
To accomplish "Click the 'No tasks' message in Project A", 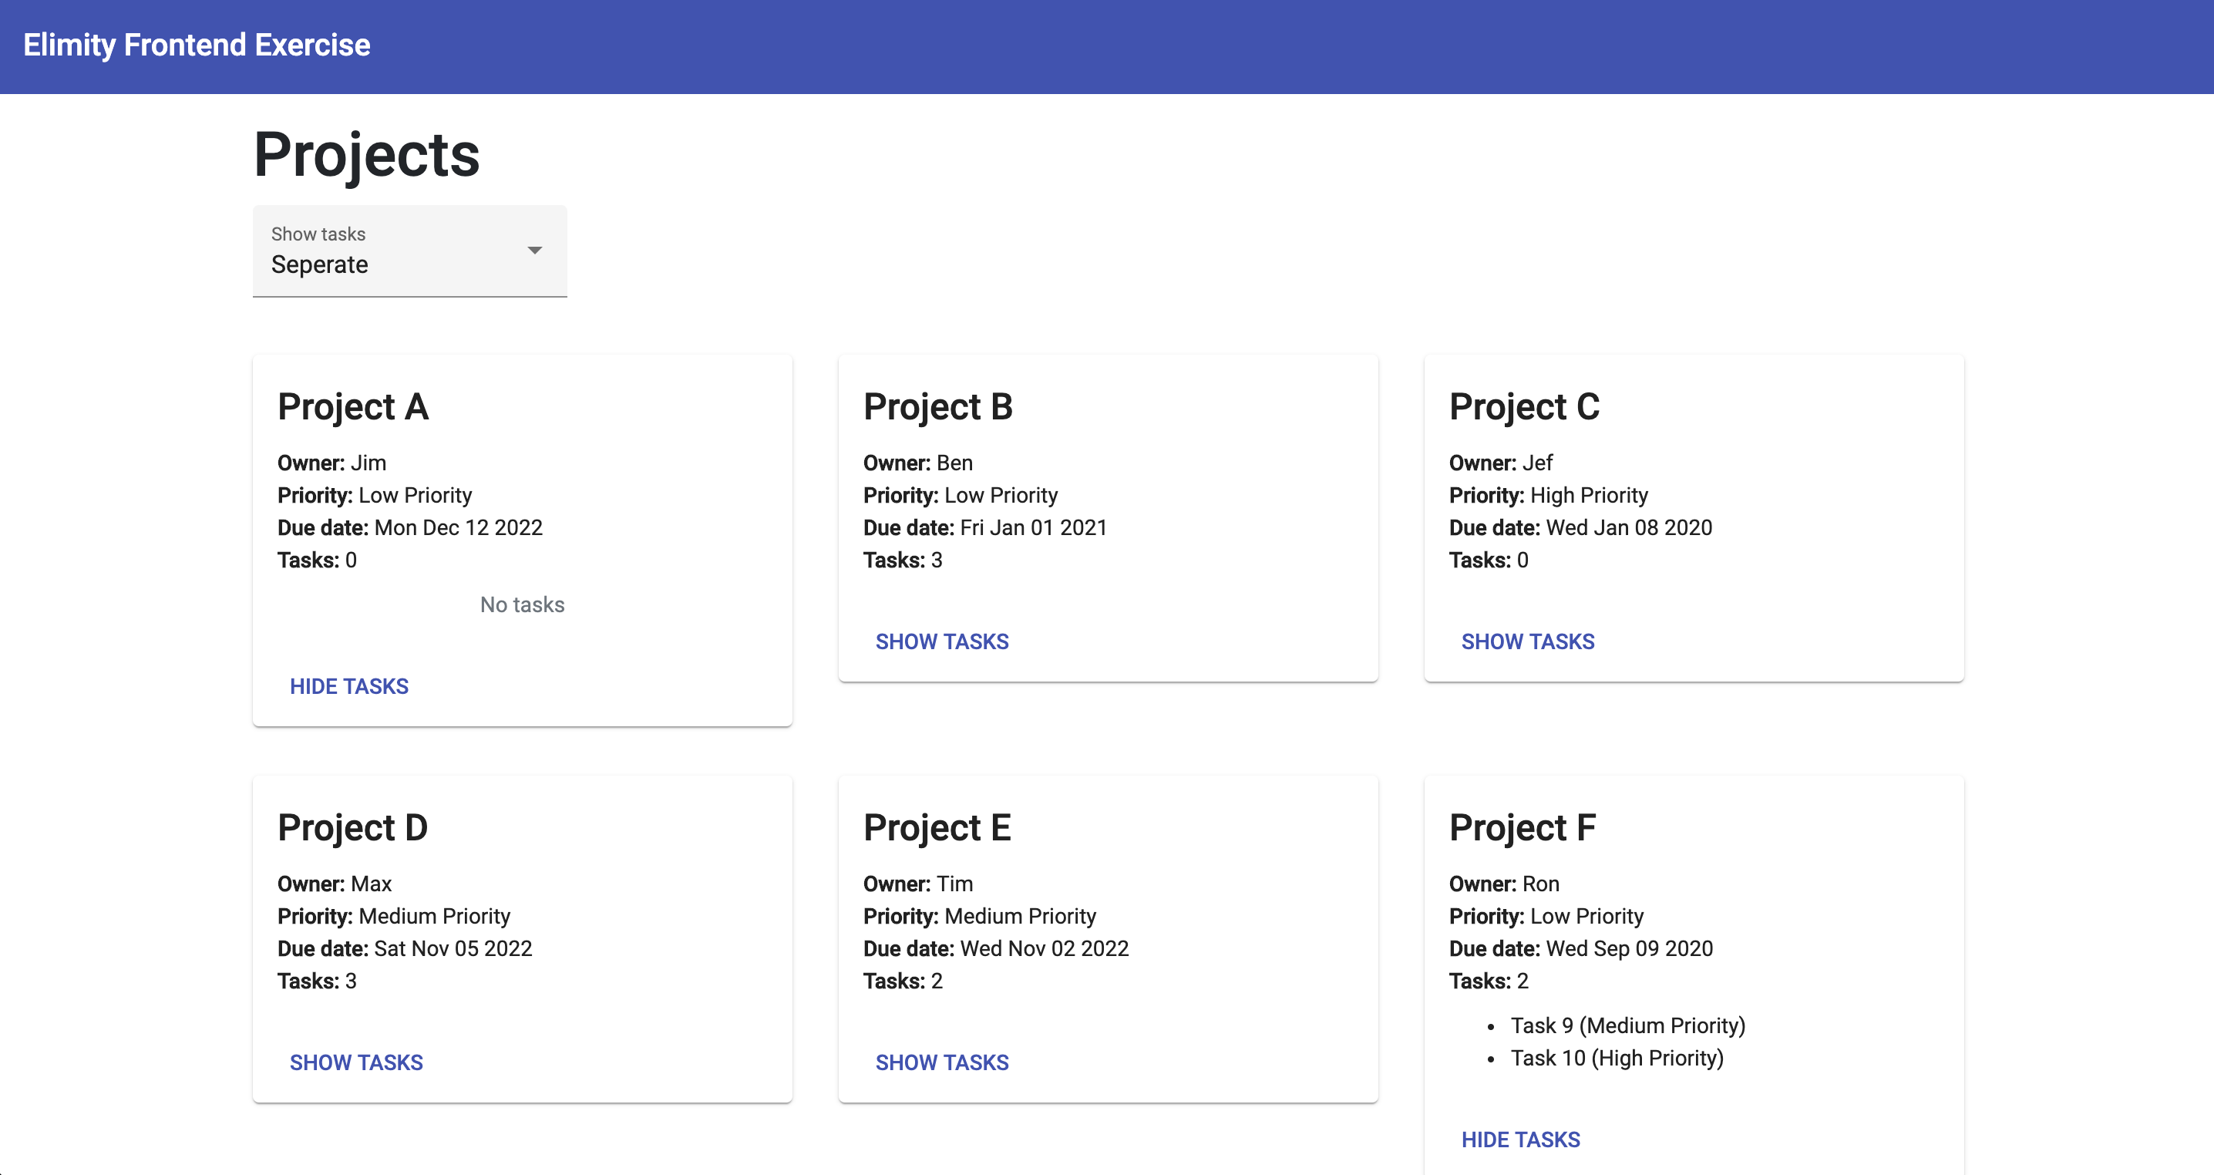I will point(522,604).
